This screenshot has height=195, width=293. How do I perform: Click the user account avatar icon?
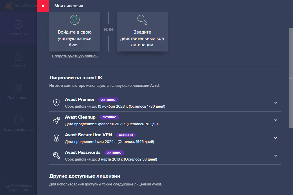[x=75, y=20]
